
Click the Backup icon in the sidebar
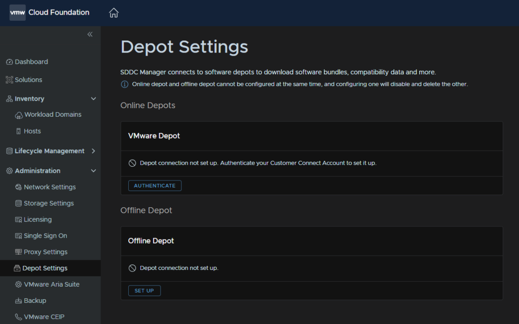19,301
